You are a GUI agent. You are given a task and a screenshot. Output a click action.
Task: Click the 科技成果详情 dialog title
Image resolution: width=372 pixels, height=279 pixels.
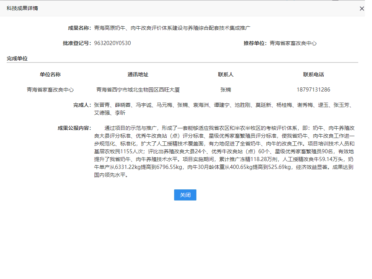(x=22, y=8)
